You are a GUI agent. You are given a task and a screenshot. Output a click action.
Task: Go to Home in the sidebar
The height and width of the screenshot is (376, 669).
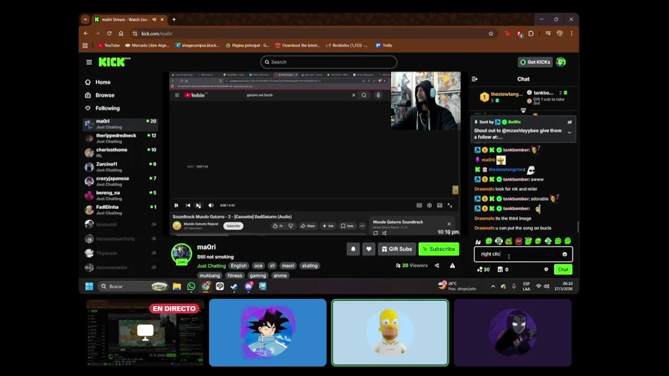98,82
